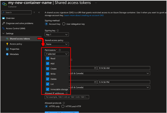Click the Allowed IP addresses input field
167x113 pixels.
67,97
